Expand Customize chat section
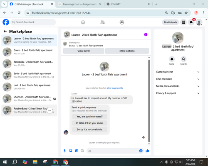208x166 pixels. pyautogui.click(x=178, y=72)
